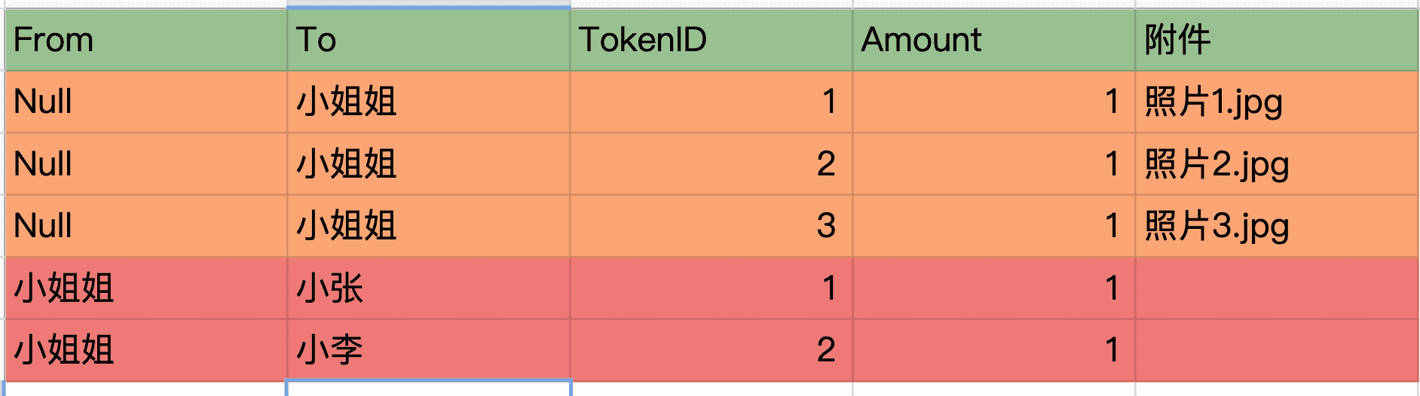The height and width of the screenshot is (396, 1420).
Task: Click the cell containing 小张
Action: click(428, 288)
